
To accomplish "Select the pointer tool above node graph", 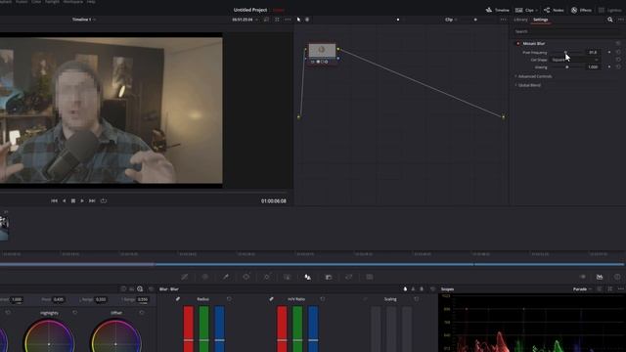I will click(298, 20).
